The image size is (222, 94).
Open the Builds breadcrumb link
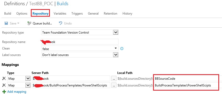(x=63, y=4)
